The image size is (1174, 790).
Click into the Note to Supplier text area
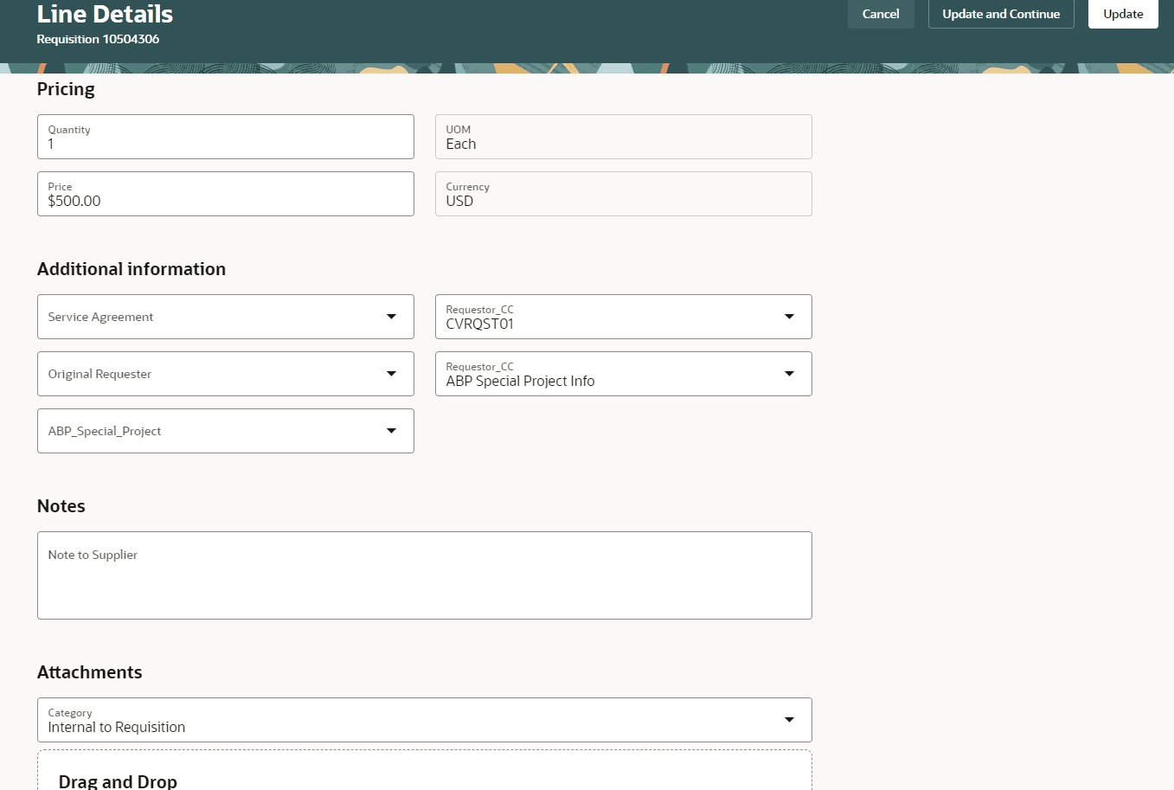pyautogui.click(x=425, y=575)
